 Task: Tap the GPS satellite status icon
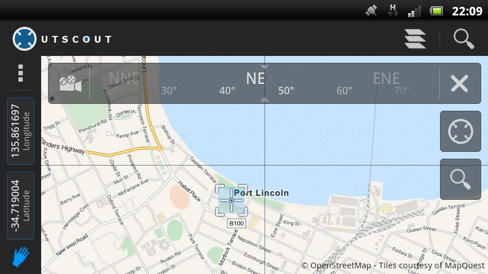(x=371, y=11)
